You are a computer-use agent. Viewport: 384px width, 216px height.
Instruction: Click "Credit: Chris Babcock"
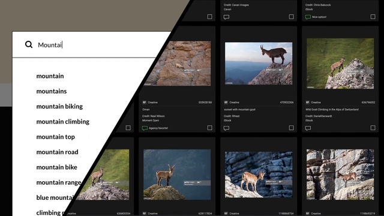click(318, 5)
